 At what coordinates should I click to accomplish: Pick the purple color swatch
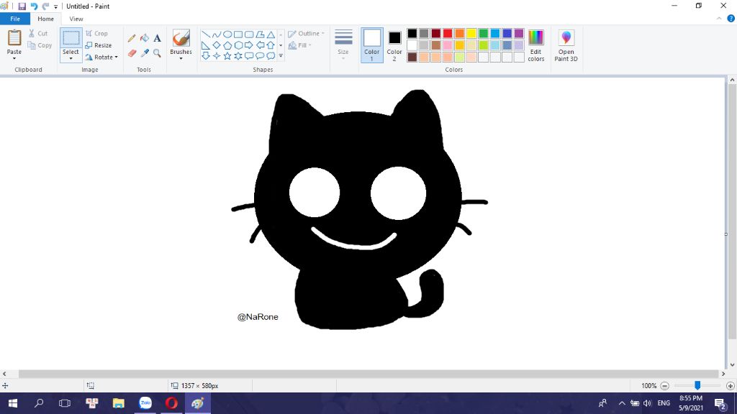(519, 33)
